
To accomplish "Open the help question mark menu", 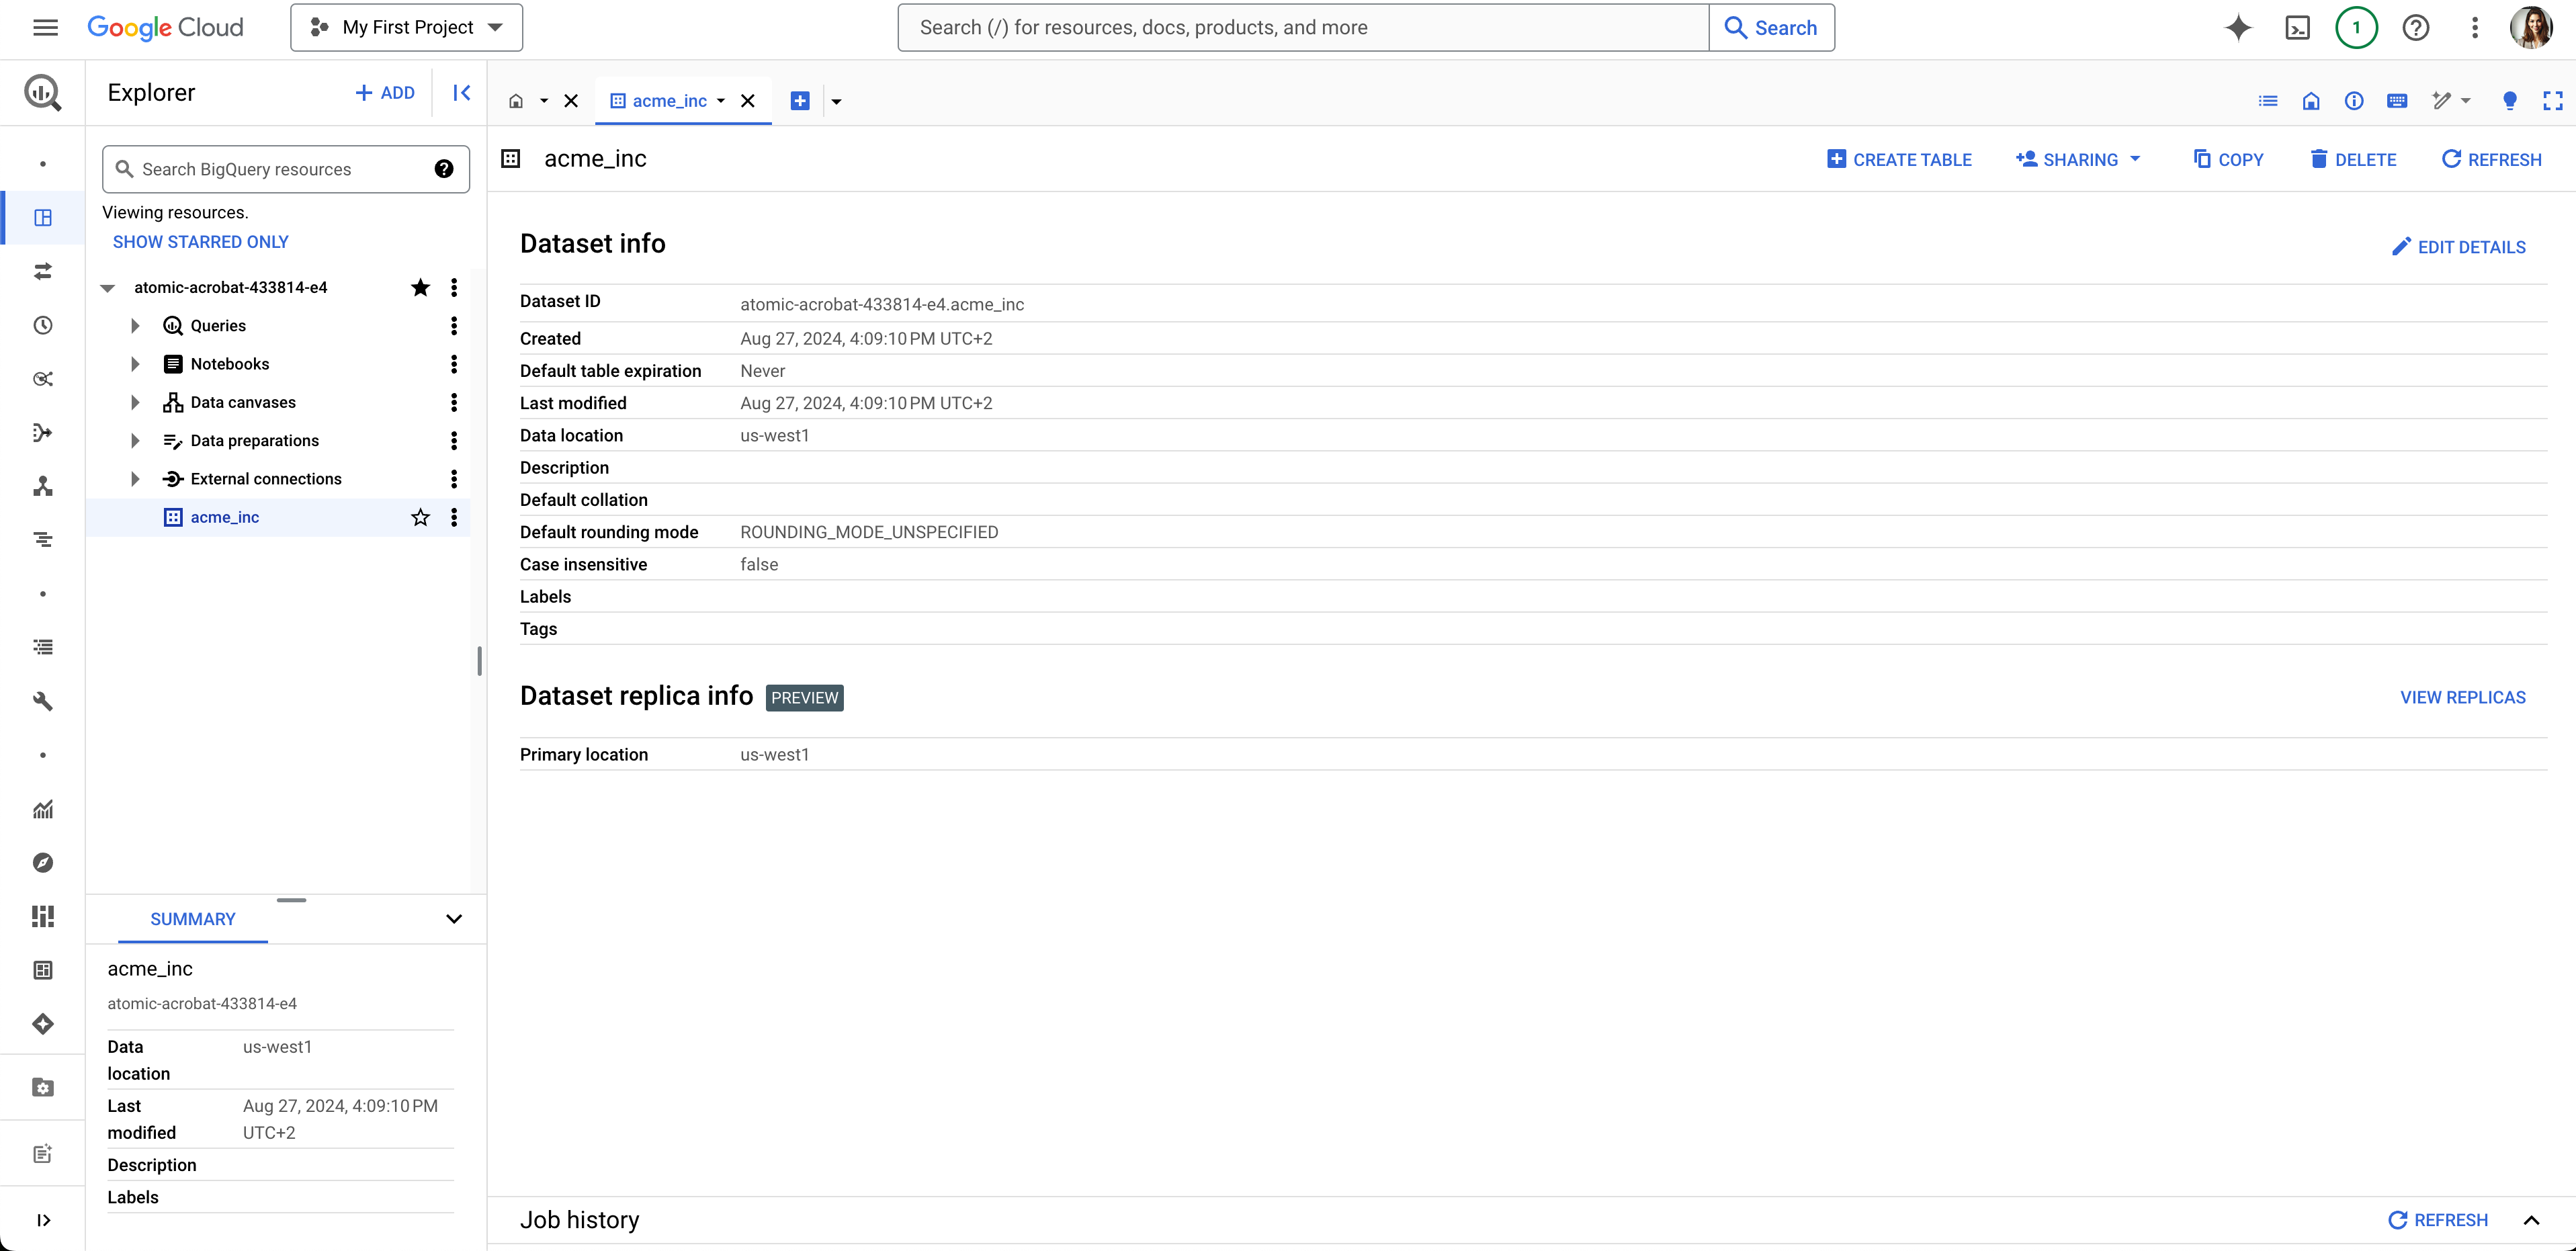I will point(2416,27).
